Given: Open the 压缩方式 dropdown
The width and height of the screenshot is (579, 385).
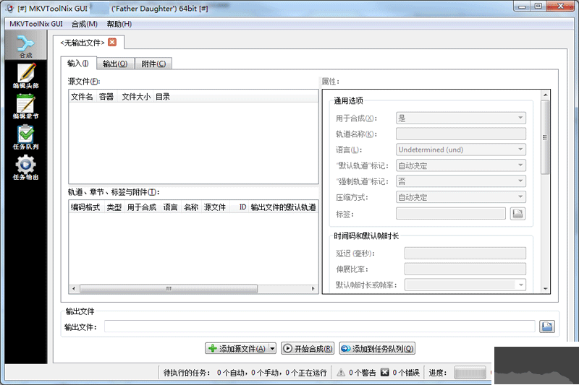Looking at the screenshot, I should [461, 196].
